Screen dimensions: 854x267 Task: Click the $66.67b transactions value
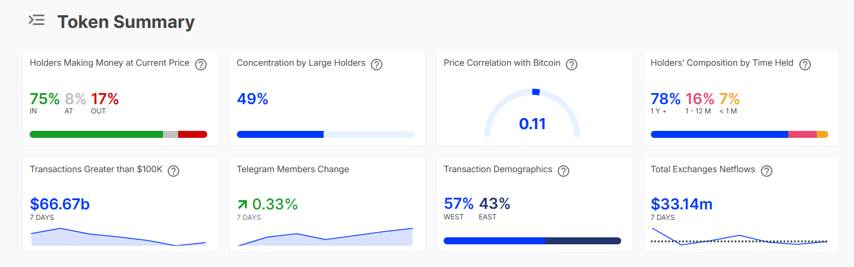pyautogui.click(x=60, y=204)
